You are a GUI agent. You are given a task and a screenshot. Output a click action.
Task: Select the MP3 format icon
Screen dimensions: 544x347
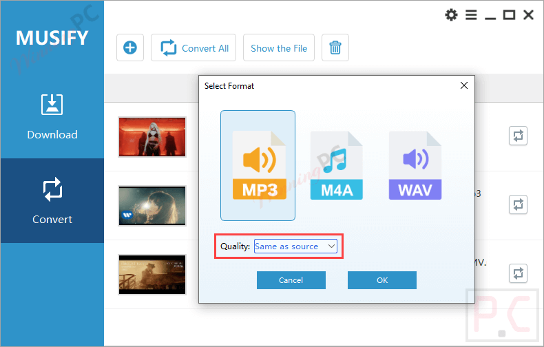258,165
